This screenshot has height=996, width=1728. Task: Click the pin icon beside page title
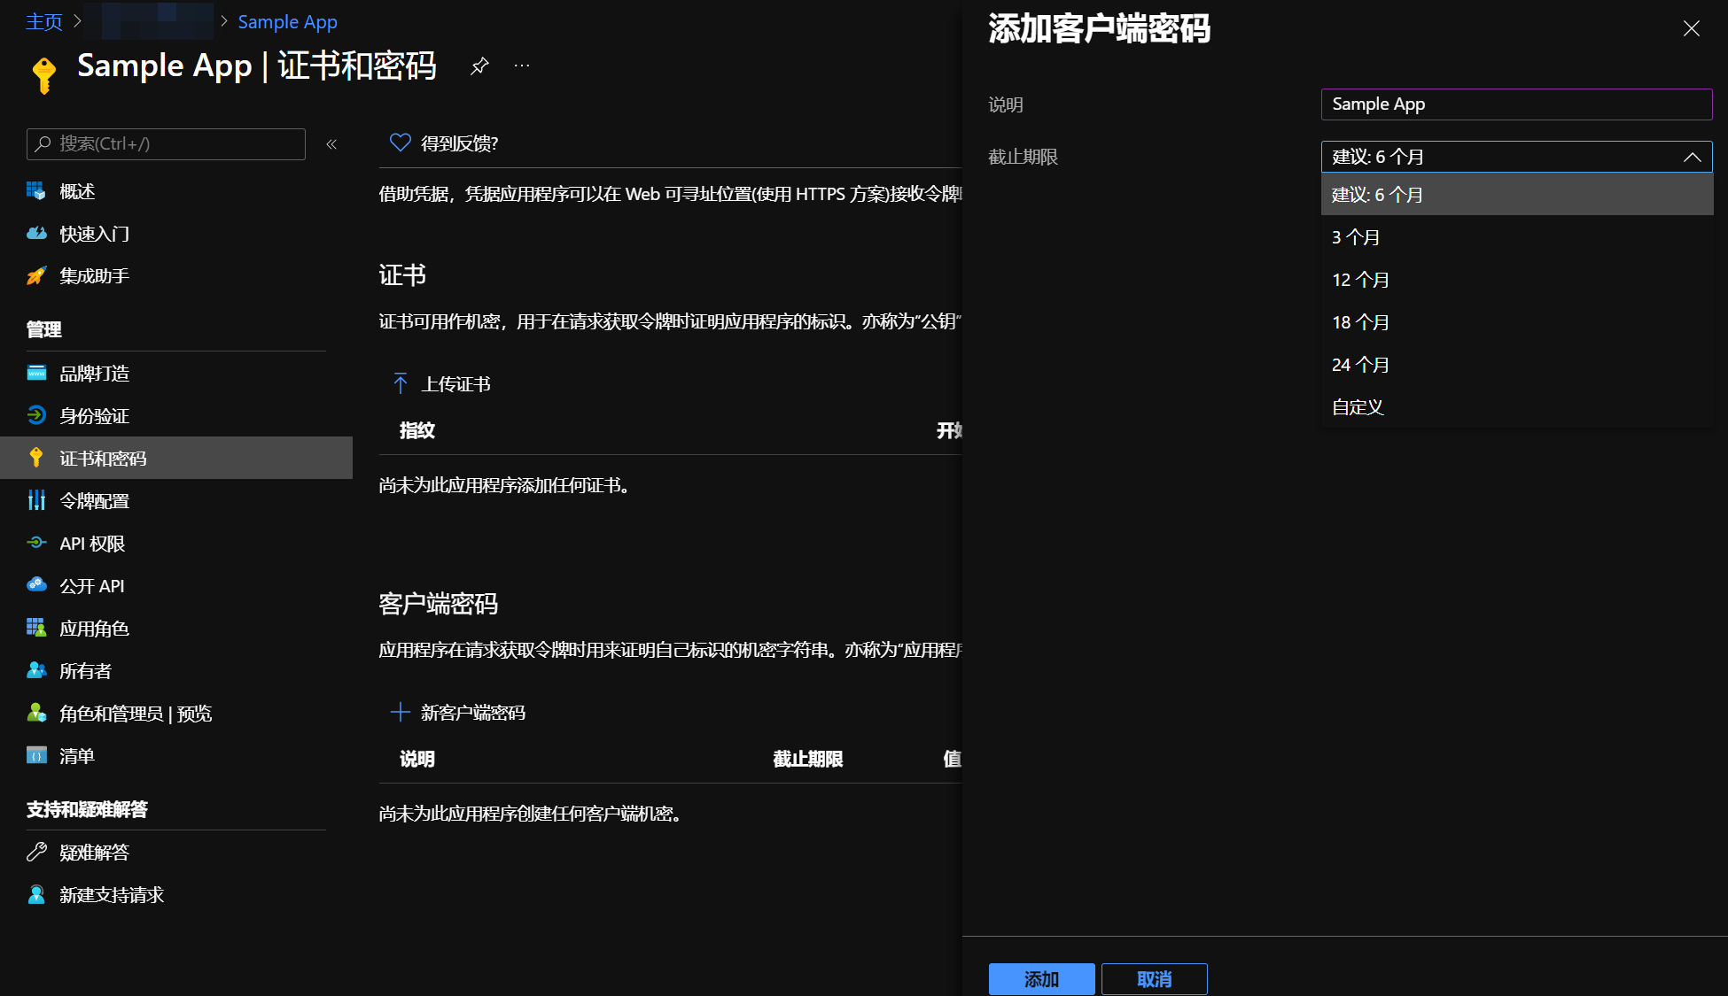pos(479,66)
